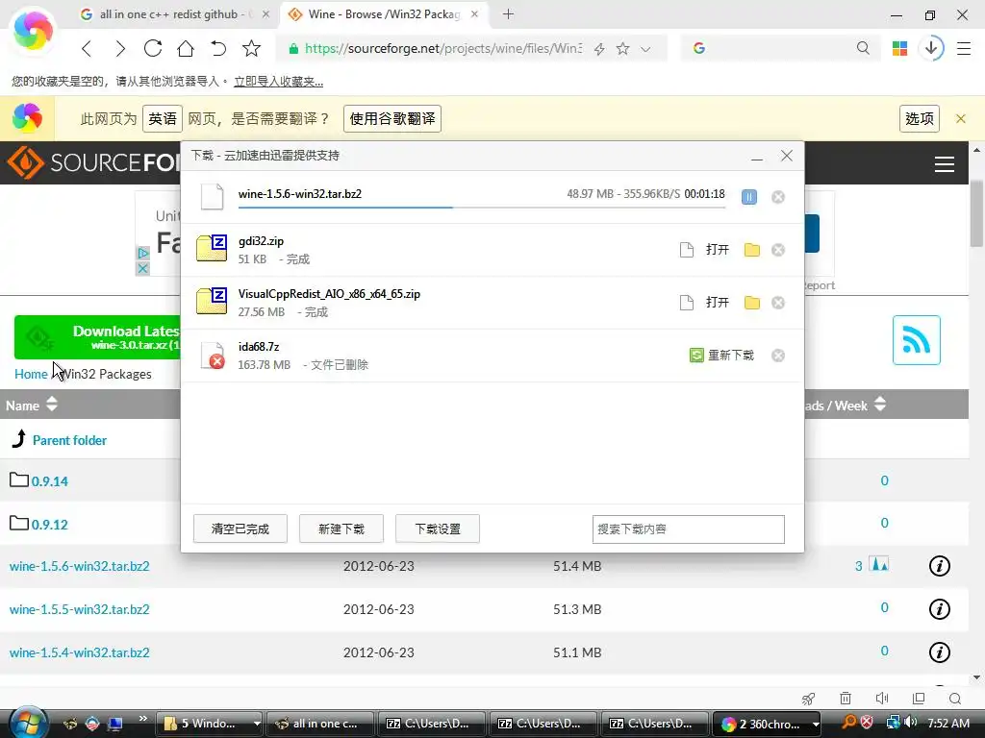Open translation options 选项
The height and width of the screenshot is (738, 985).
pos(919,118)
